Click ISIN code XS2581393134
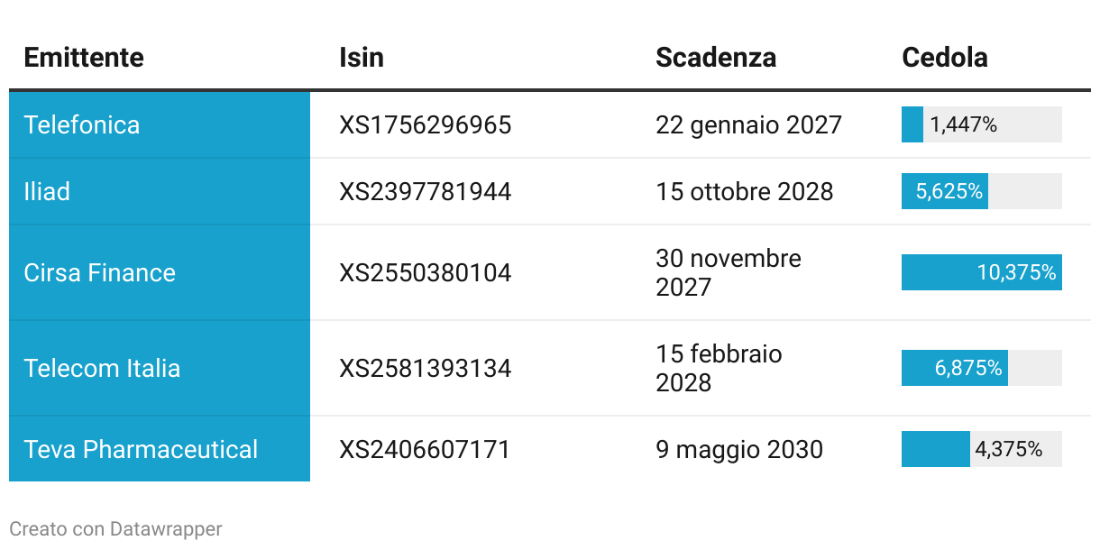The width and height of the screenshot is (1100, 550). (x=426, y=368)
